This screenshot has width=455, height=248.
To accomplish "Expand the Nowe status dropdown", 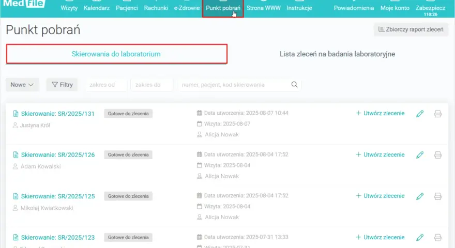I will (22, 85).
